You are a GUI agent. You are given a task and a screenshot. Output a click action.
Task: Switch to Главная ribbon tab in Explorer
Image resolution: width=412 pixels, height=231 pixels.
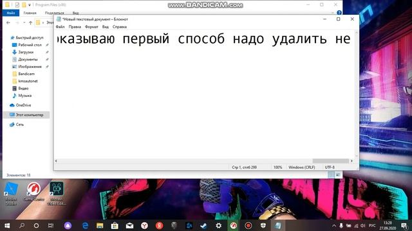click(30, 13)
